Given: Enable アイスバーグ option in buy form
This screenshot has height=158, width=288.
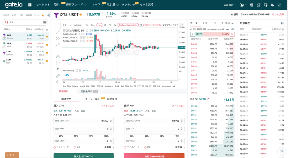Looking at the screenshot, I should pyautogui.click(x=55, y=147).
